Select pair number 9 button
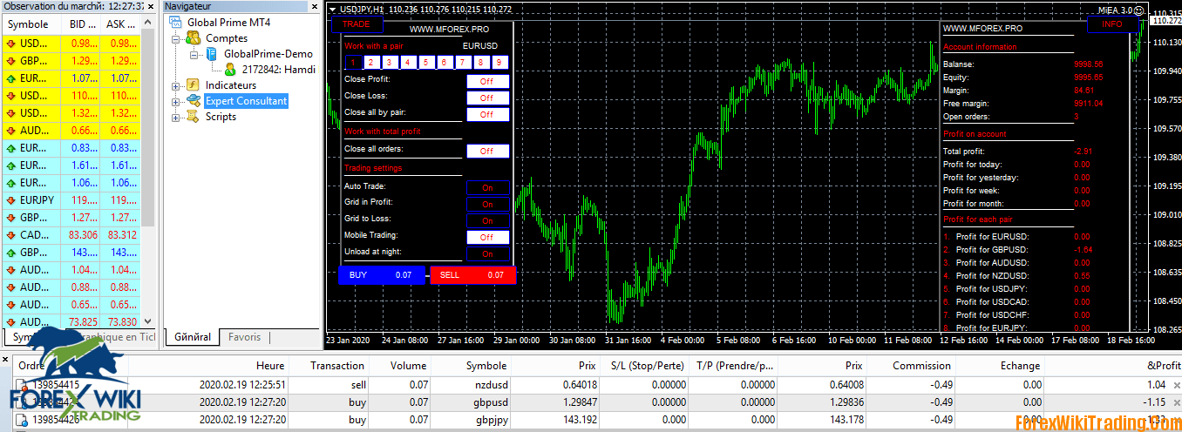Viewport: 1182px width, 432px height. pos(499,62)
